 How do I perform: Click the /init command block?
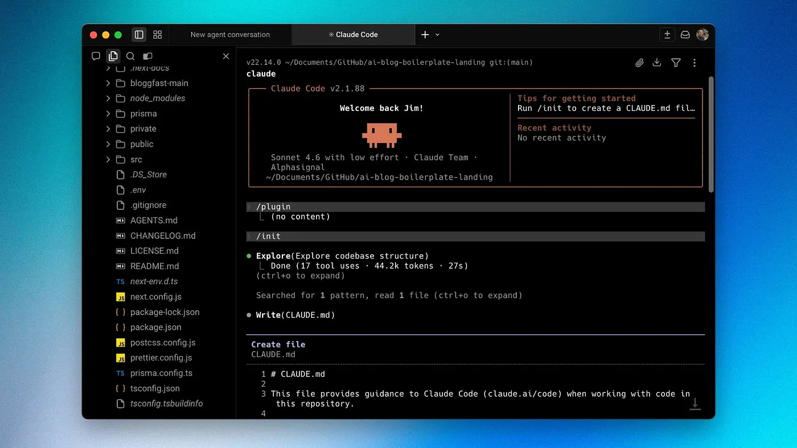(475, 237)
